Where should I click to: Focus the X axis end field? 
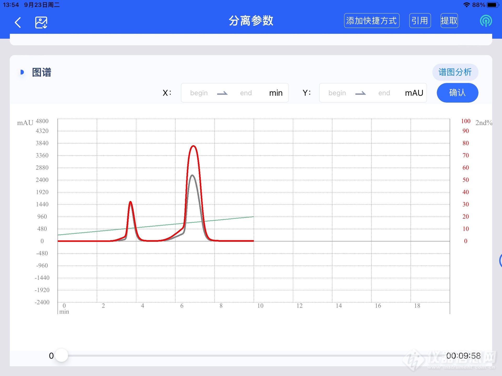[x=246, y=93]
